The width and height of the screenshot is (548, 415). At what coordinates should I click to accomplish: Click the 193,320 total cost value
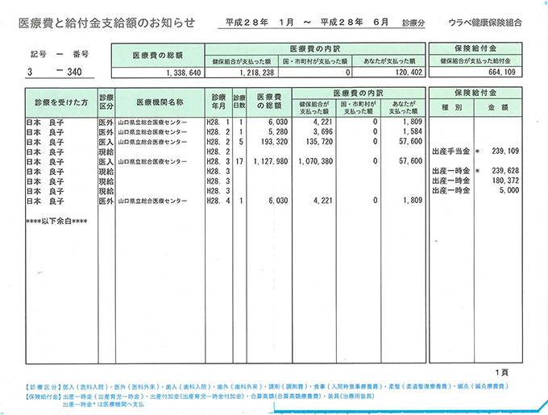274,142
